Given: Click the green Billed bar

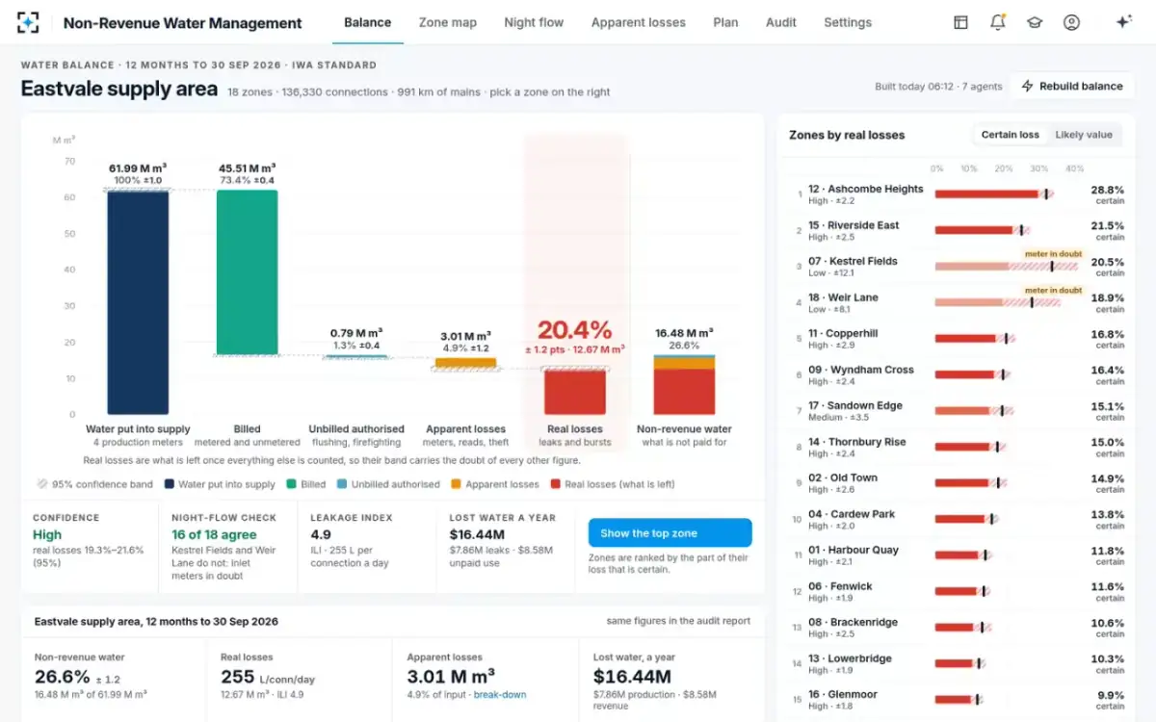Looking at the screenshot, I should point(247,272).
